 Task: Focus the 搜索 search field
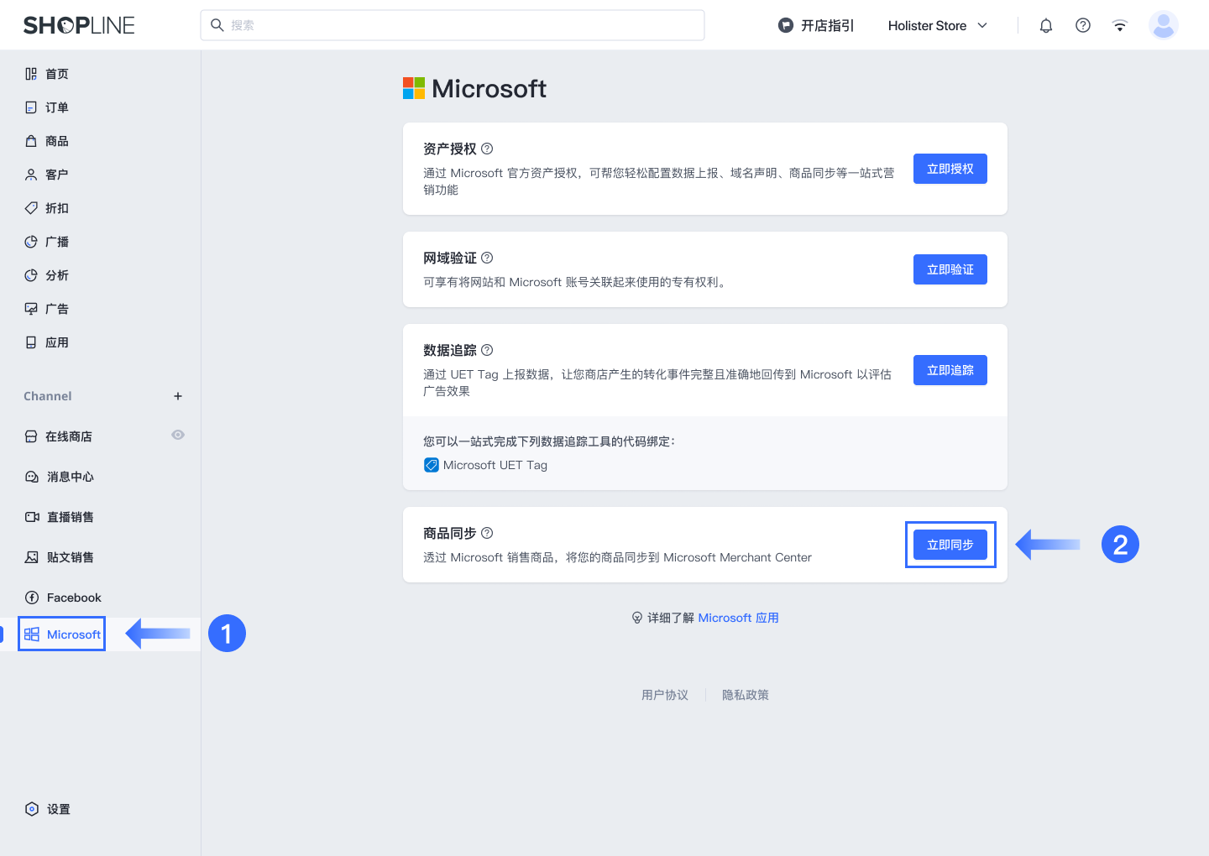[453, 25]
